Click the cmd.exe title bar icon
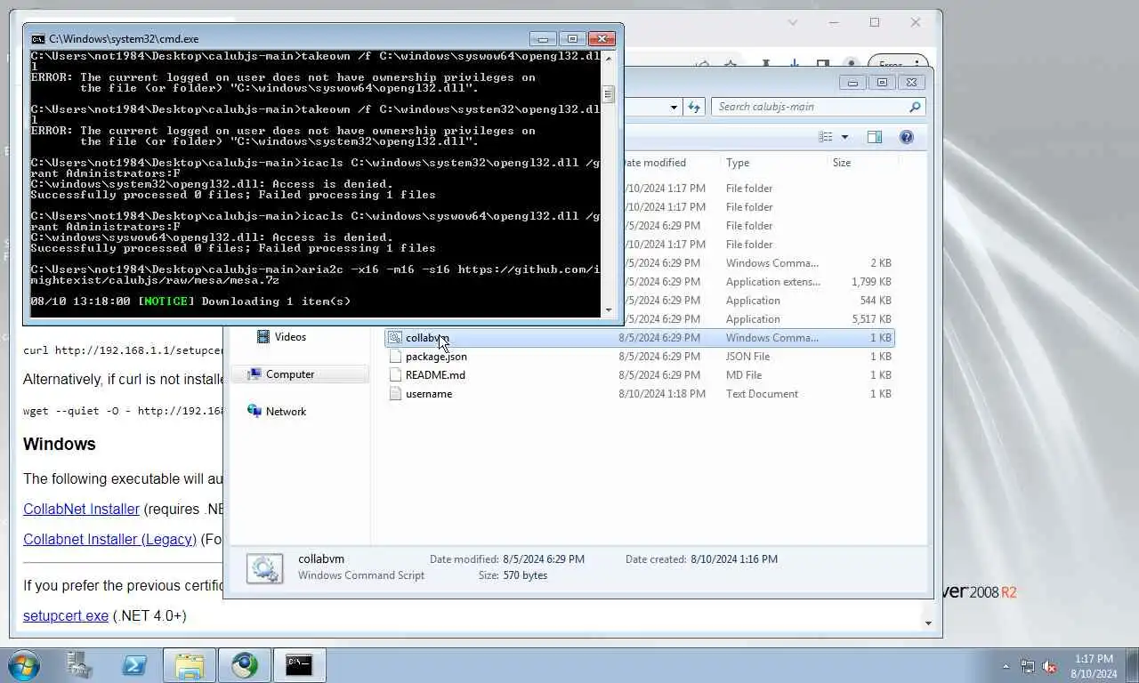The height and width of the screenshot is (683, 1139). tap(37, 39)
